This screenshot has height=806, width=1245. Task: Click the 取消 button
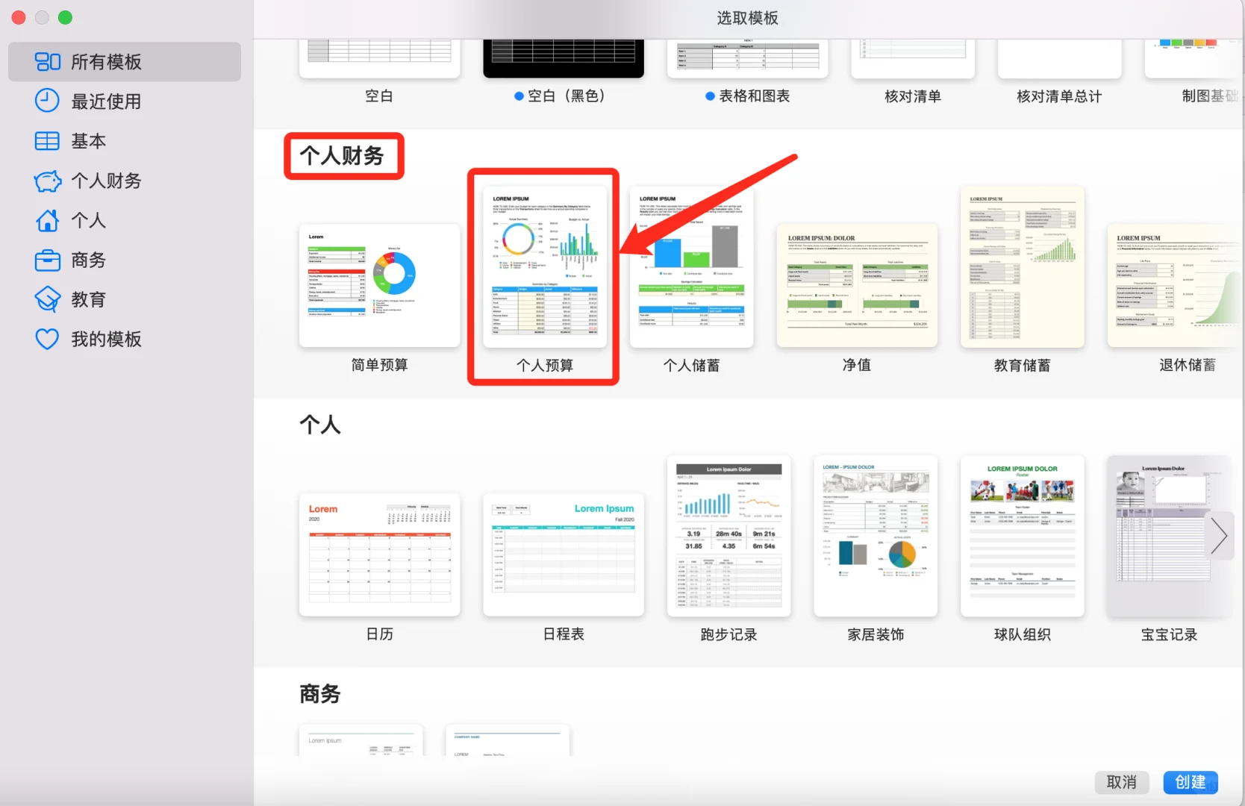coord(1121,782)
